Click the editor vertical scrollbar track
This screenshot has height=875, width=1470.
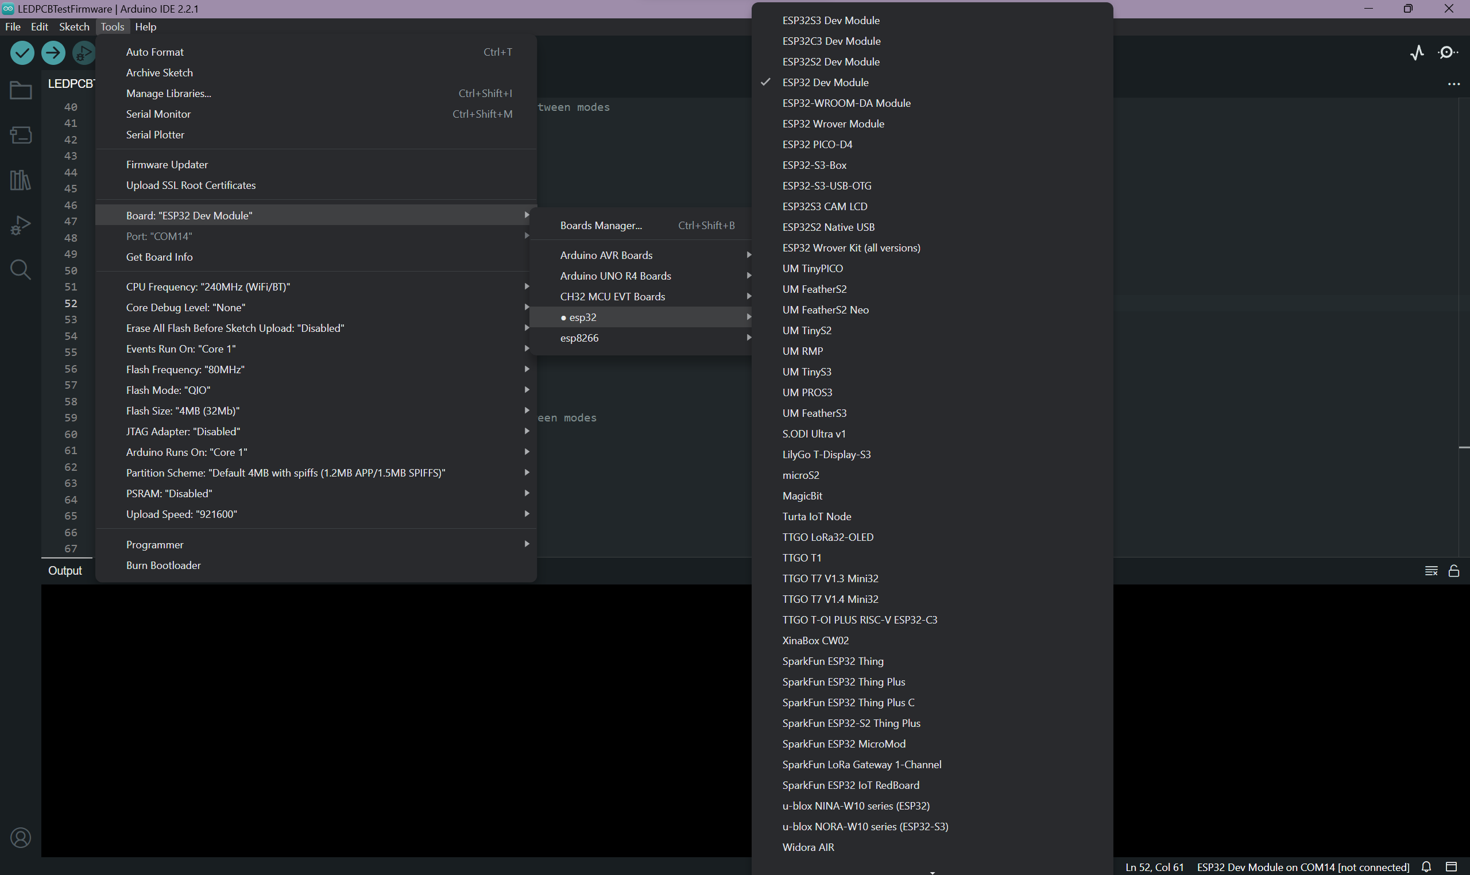click(x=1464, y=327)
